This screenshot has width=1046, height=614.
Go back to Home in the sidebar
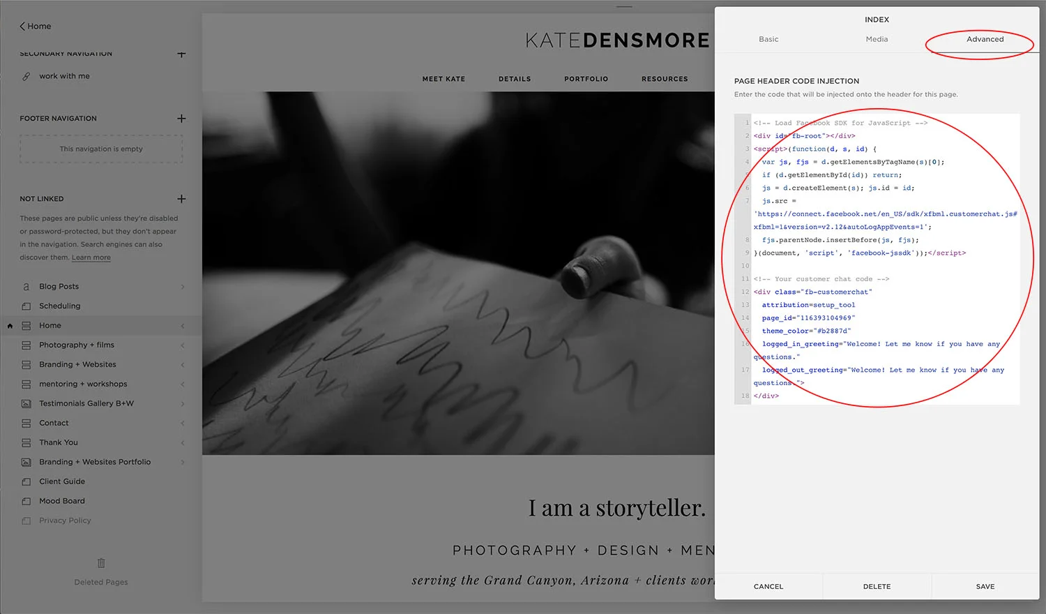36,27
